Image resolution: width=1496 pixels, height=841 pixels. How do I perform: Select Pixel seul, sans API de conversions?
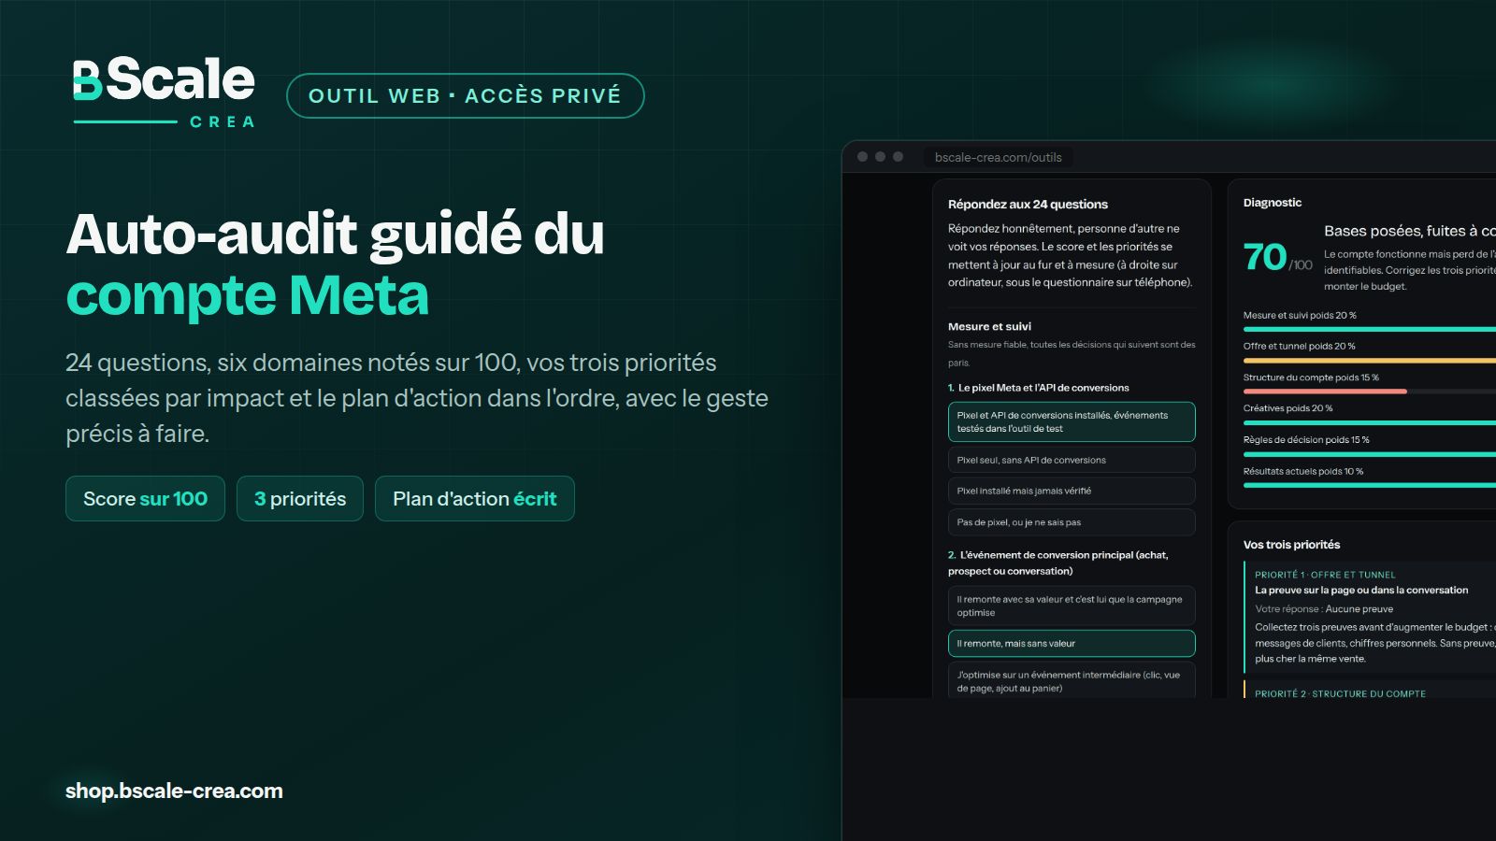point(1072,460)
